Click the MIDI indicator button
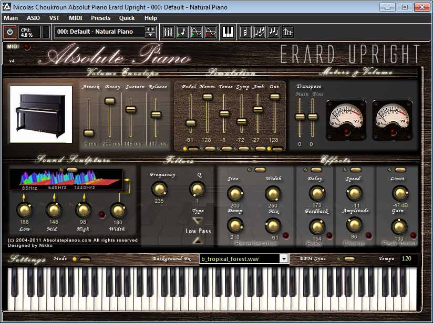 click(13, 46)
